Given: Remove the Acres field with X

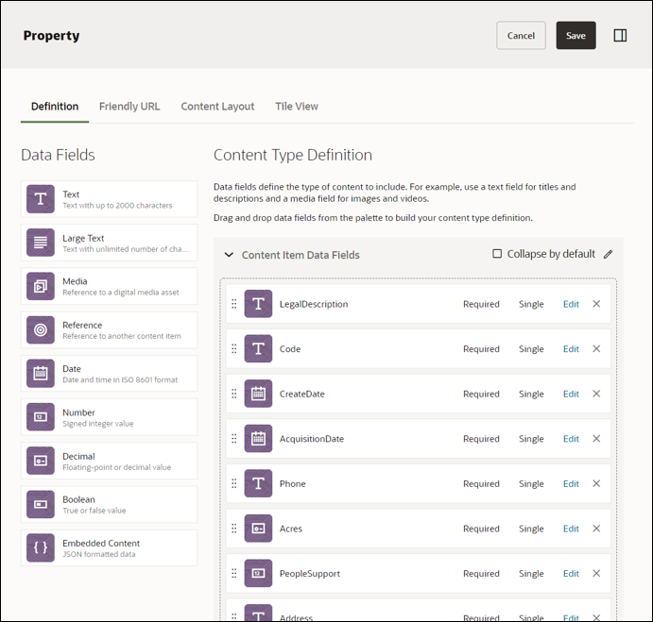Looking at the screenshot, I should (596, 529).
